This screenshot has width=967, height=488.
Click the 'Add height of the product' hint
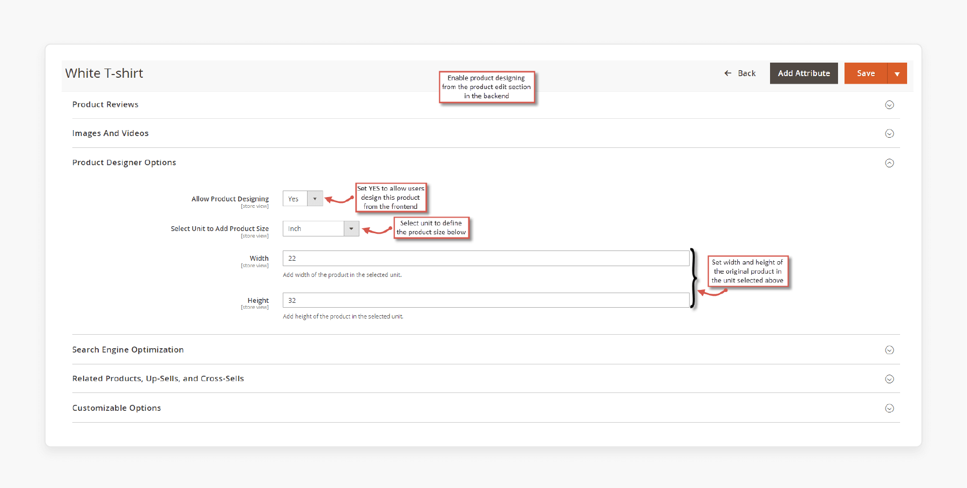coord(343,316)
